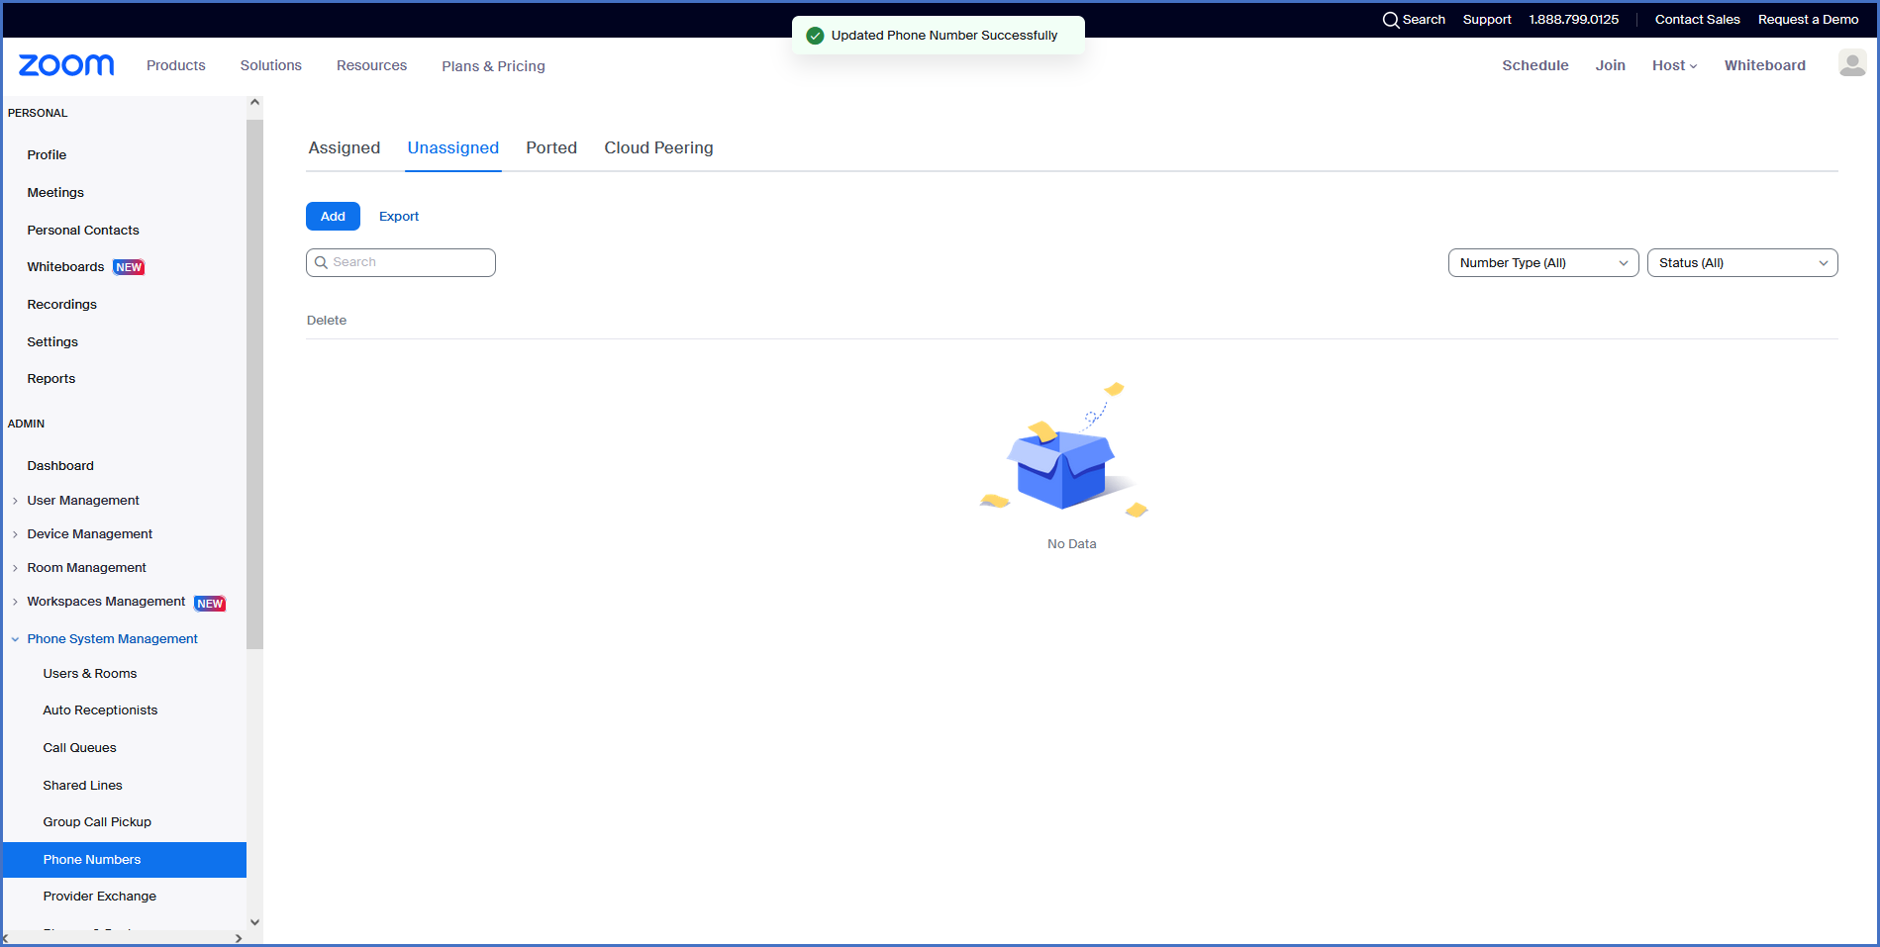The image size is (1880, 947).
Task: Switch to the Assigned tab
Action: coord(344,147)
